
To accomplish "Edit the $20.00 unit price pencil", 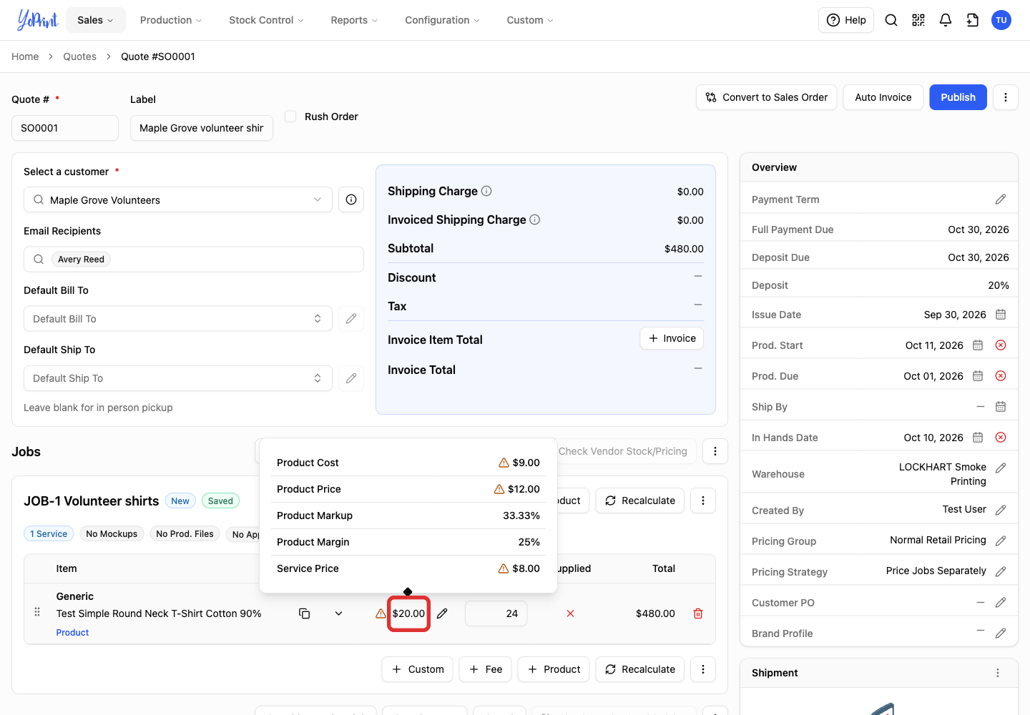I will pos(442,613).
